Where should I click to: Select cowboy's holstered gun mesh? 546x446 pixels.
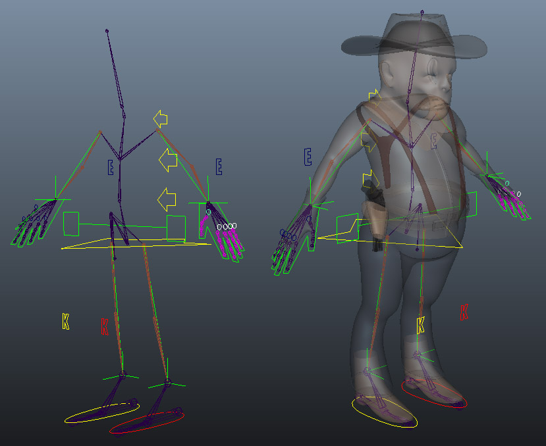(374, 216)
